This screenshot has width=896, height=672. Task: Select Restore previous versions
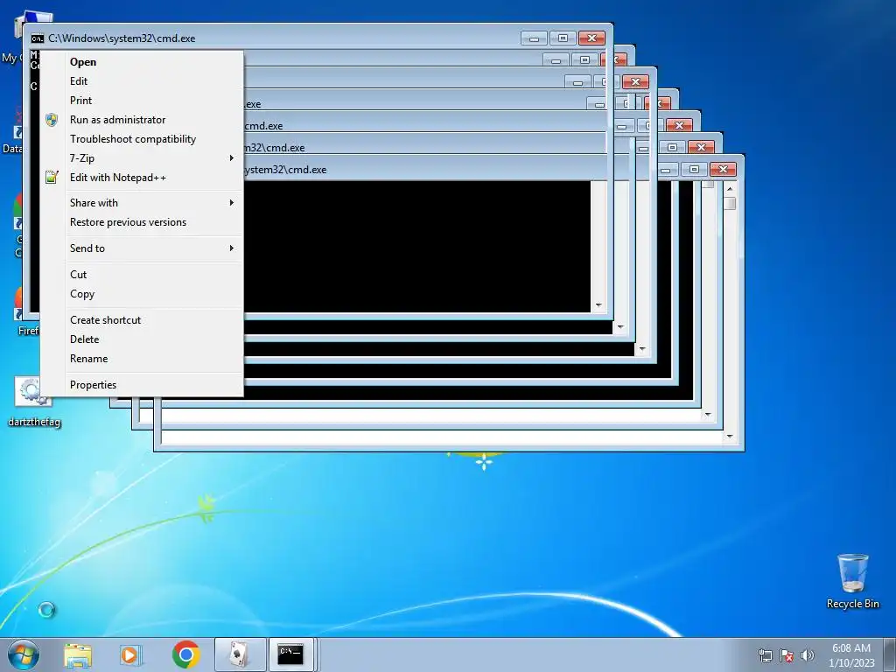coord(143,222)
